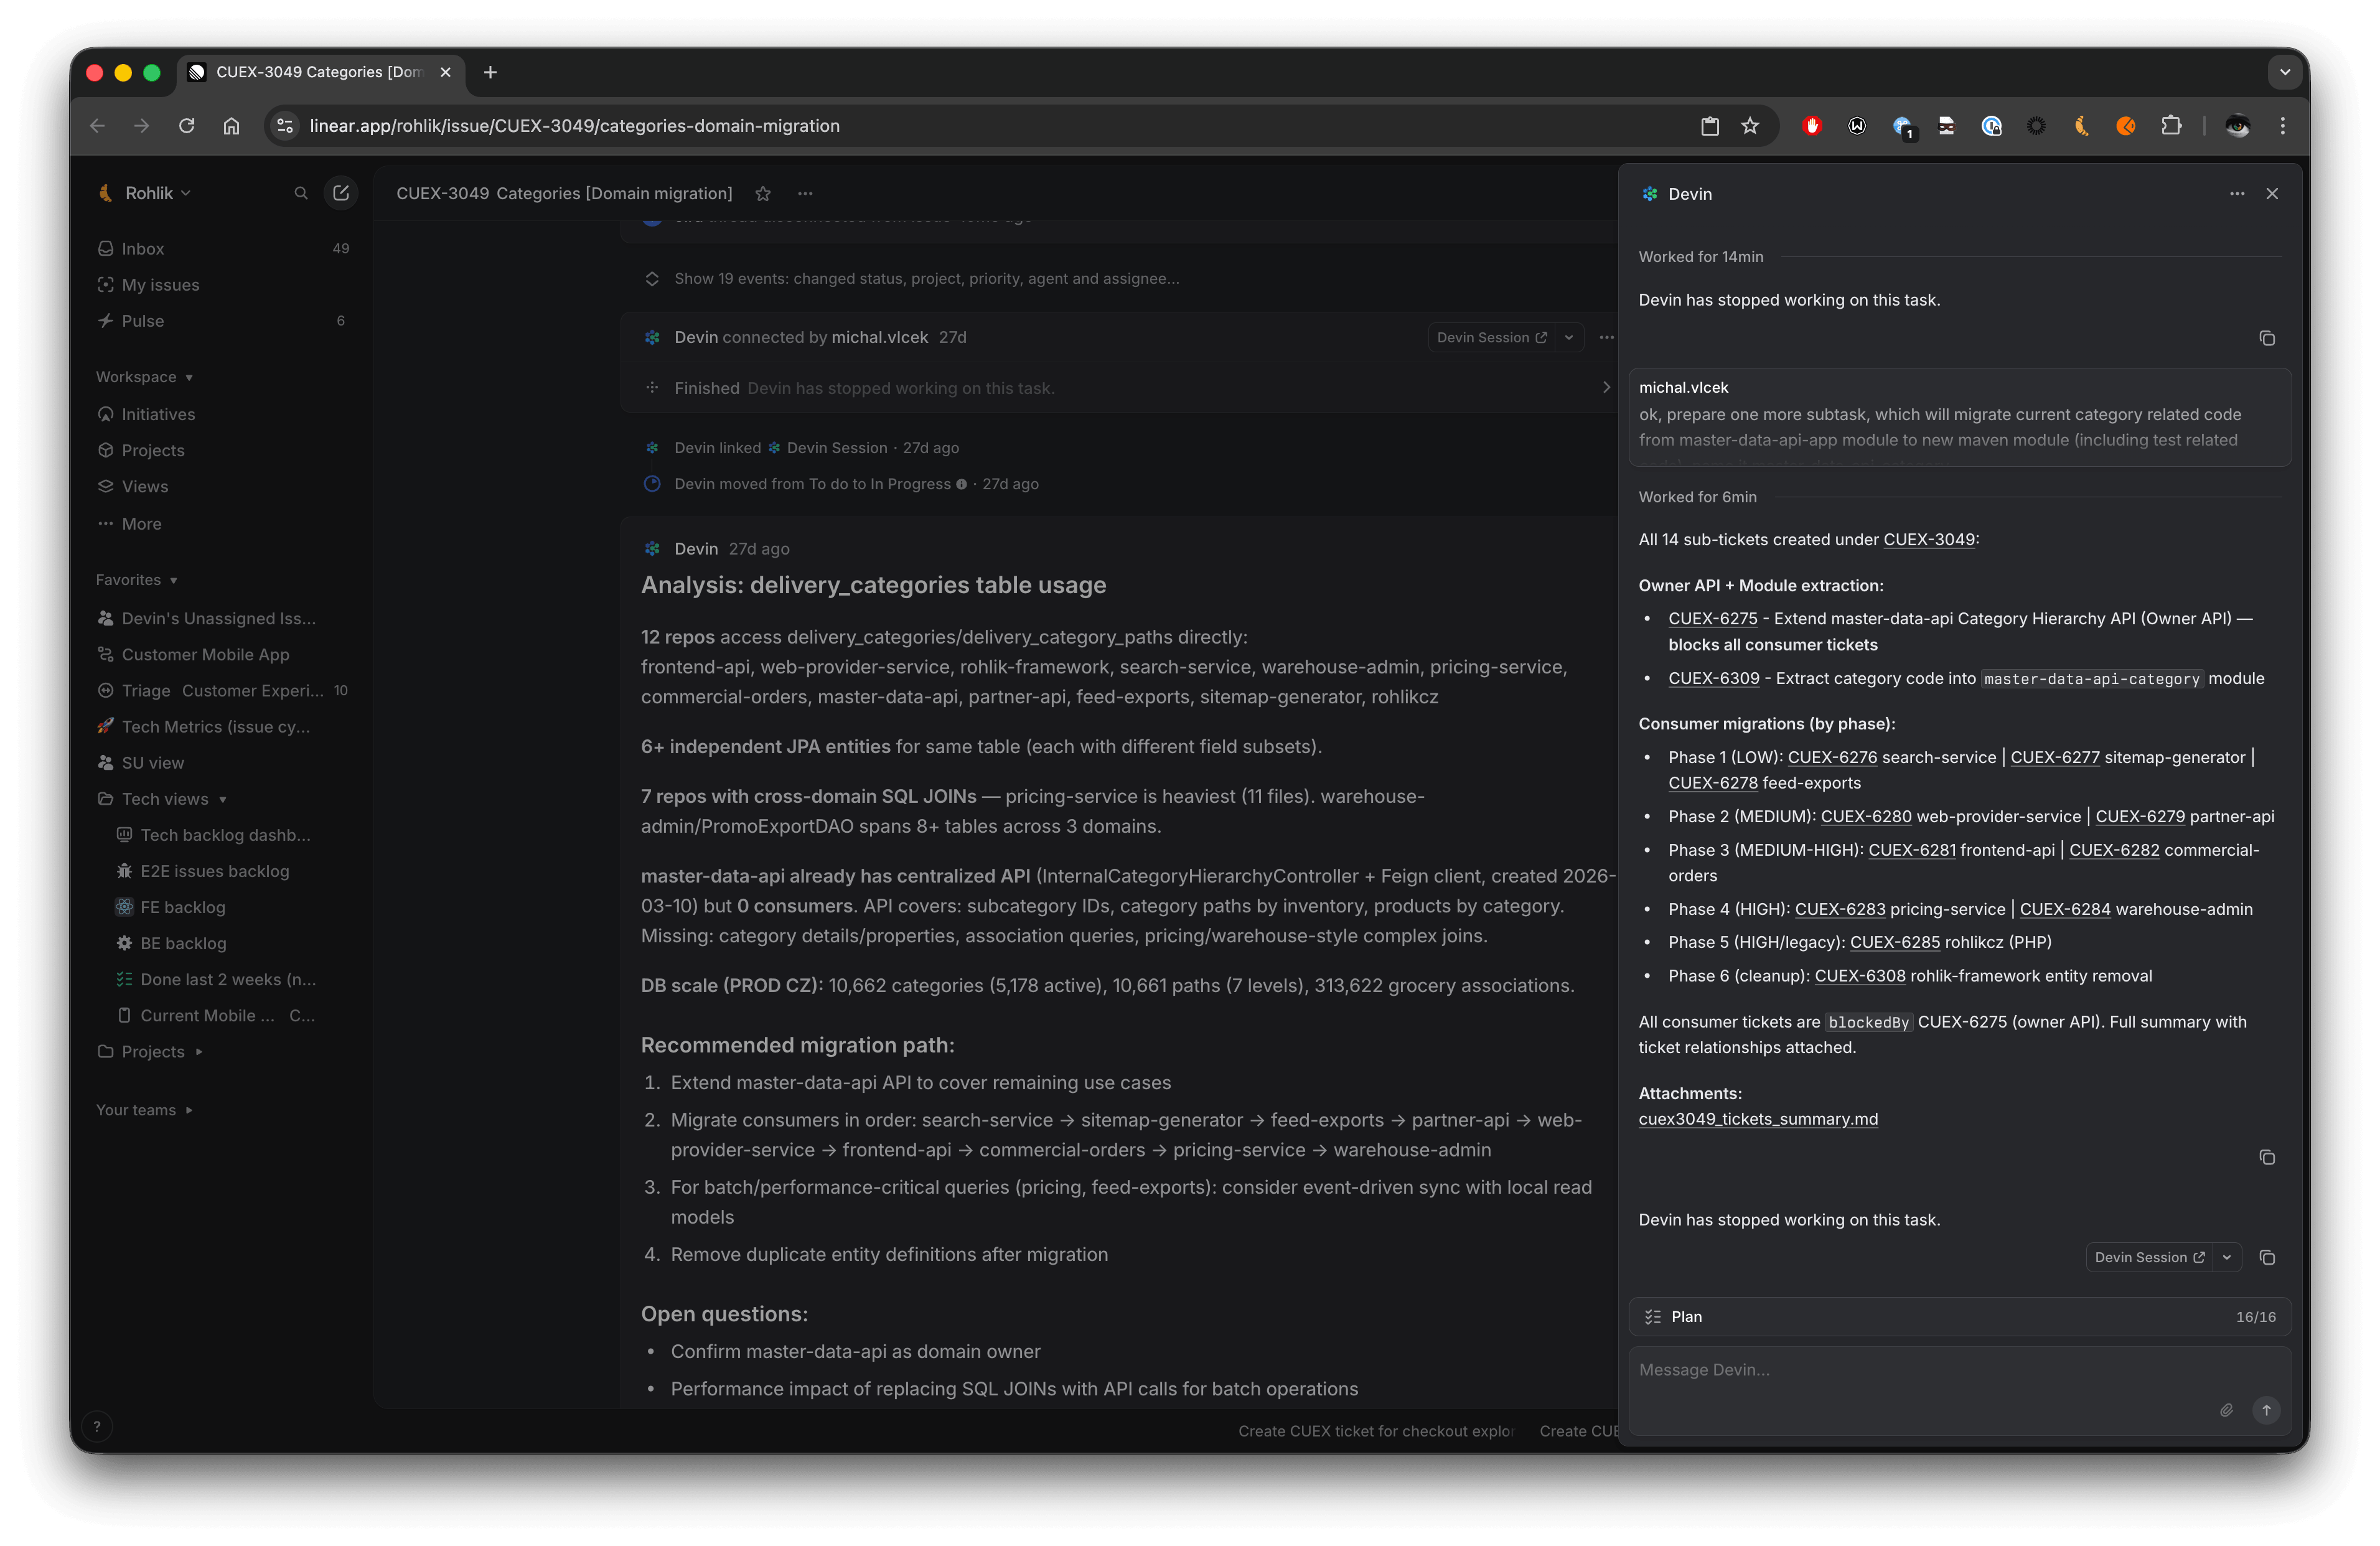The width and height of the screenshot is (2380, 1546).
Task: Open Inbox in the sidebar
Action: click(143, 249)
